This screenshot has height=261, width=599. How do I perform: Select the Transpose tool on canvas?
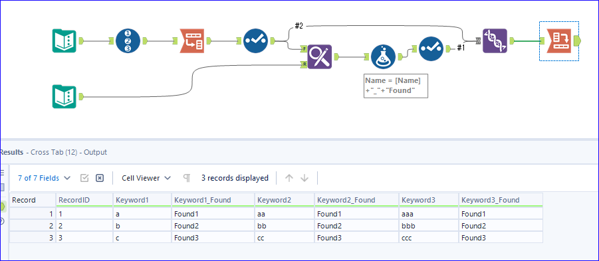coord(191,41)
